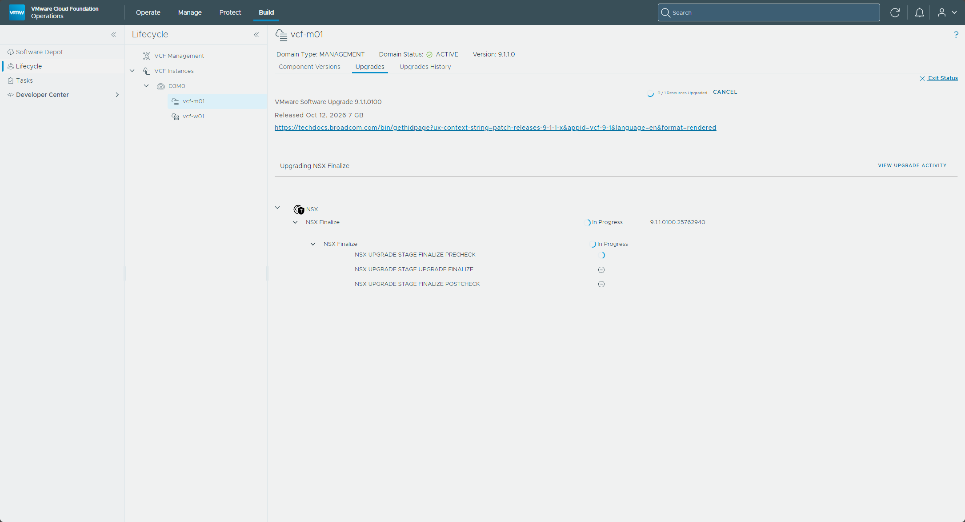Screen dimensions: 965x522
Task: Click View Upgrade Activity
Action: [x=912, y=165]
